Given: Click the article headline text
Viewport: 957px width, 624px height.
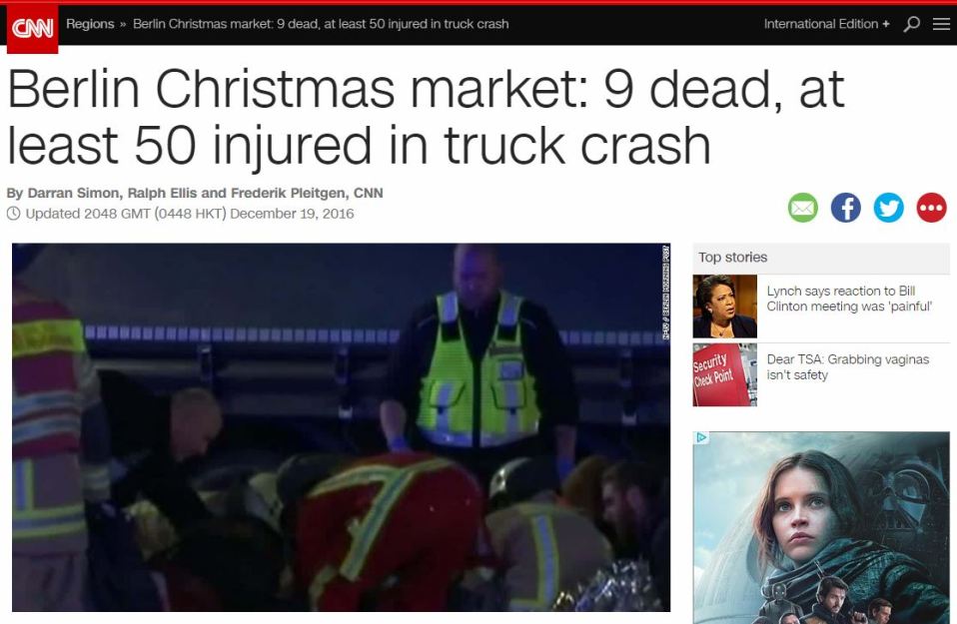Looking at the screenshot, I should point(426,117).
